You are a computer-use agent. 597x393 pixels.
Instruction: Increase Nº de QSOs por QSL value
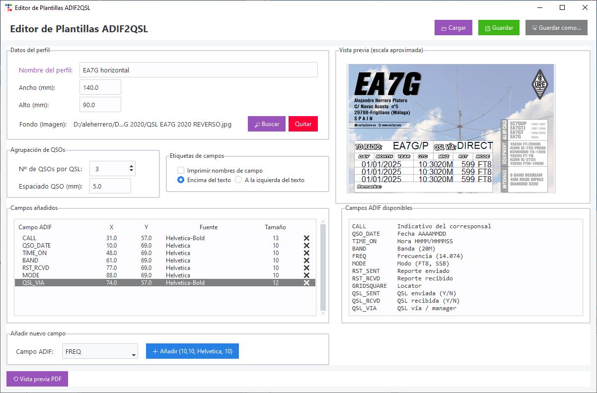pos(131,166)
